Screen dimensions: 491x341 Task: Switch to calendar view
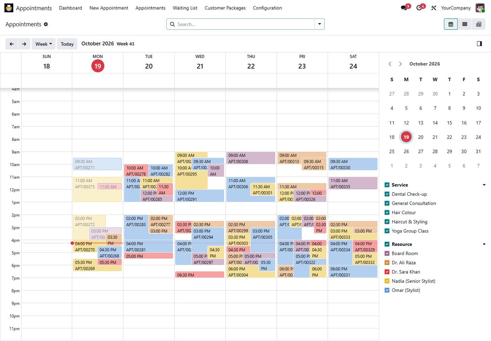coord(451,24)
